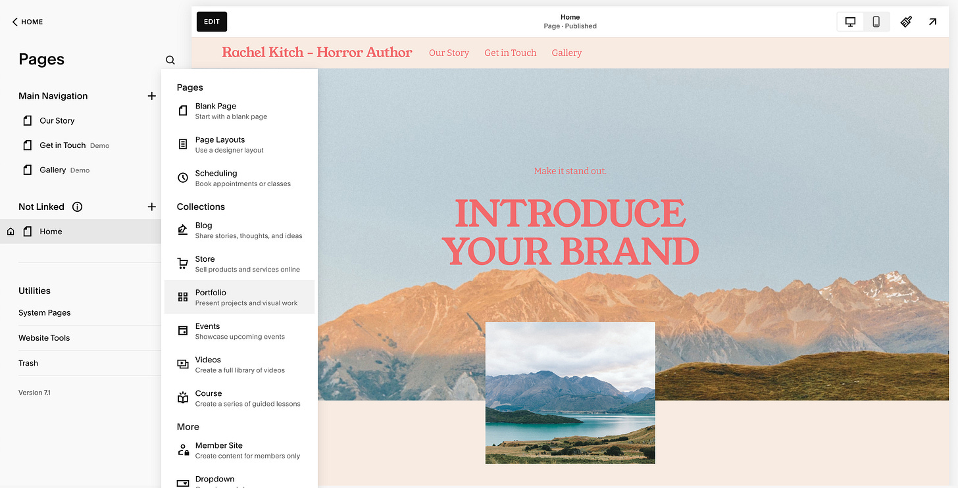Click the Rachel Kitch - Horror Author site title
This screenshot has height=488, width=958.
point(317,53)
